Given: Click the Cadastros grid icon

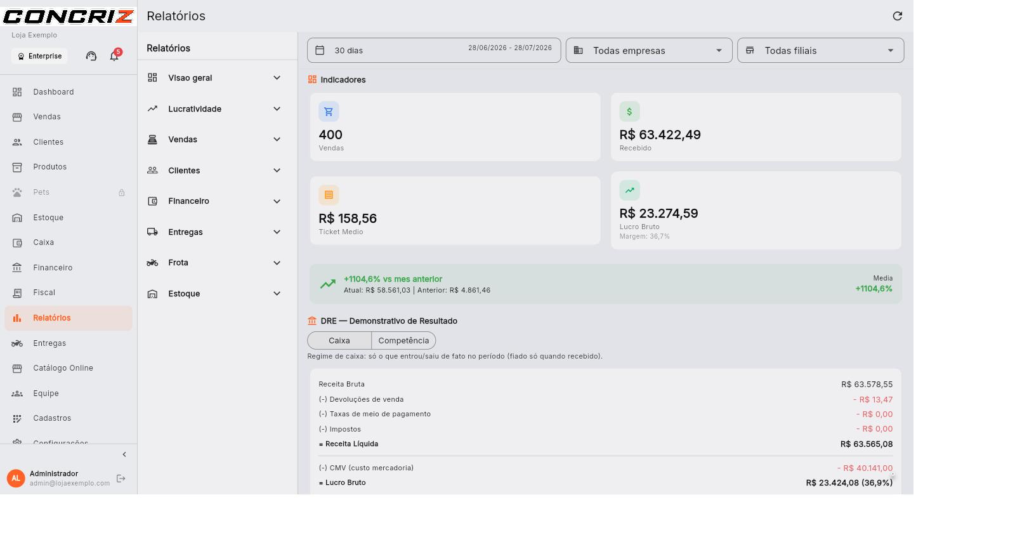Looking at the screenshot, I should (17, 418).
